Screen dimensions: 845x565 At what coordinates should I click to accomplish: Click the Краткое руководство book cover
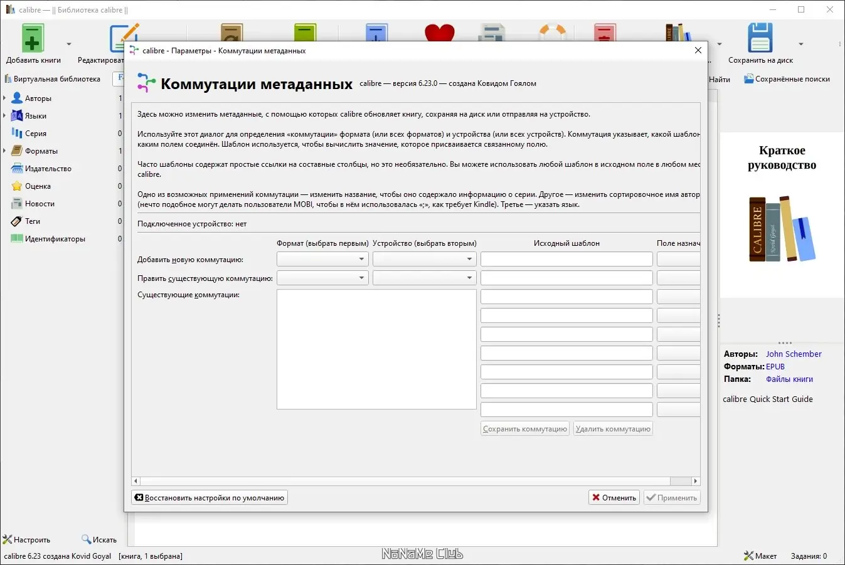click(x=782, y=214)
